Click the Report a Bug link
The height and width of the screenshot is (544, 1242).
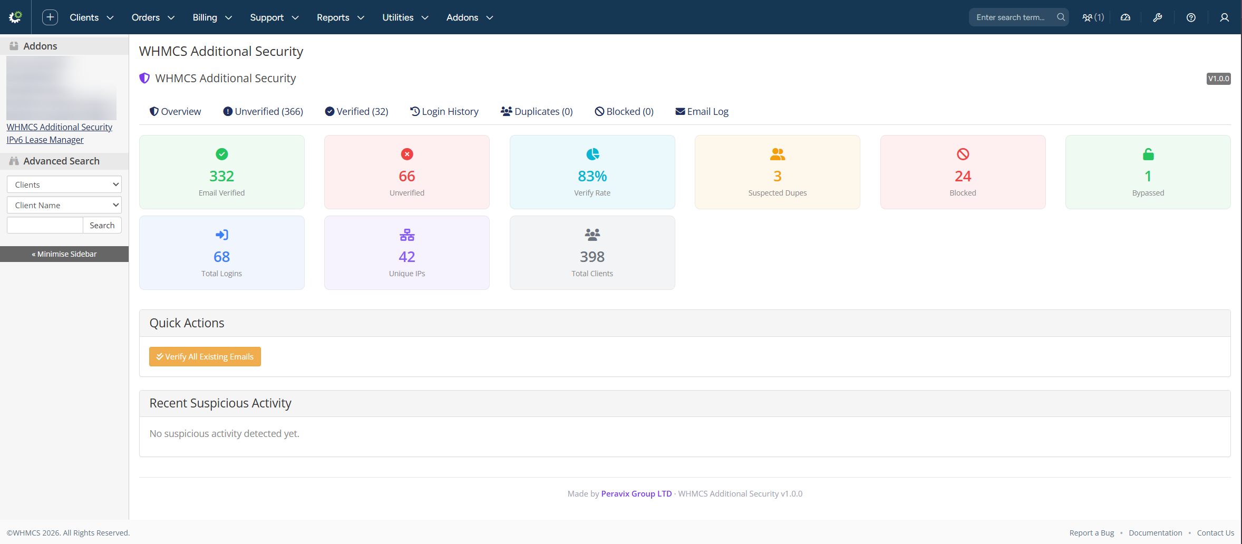[x=1091, y=532]
